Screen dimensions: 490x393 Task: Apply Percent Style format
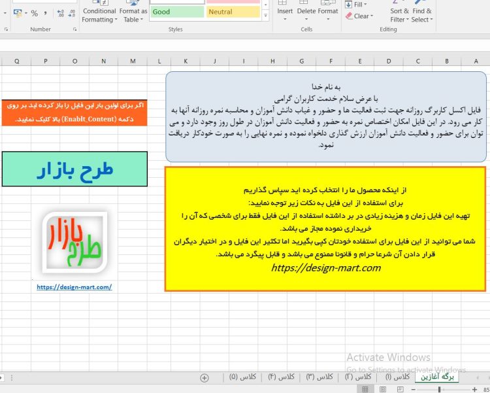click(35, 13)
